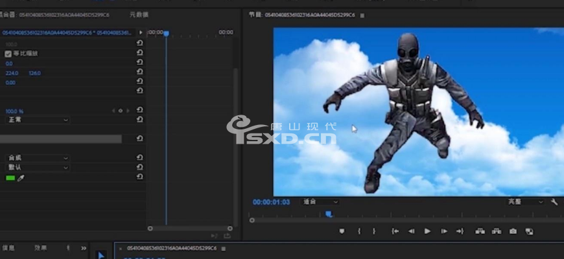Select the timeline sequence tab 0541040853...
The height and width of the screenshot is (259, 564).
172,248
